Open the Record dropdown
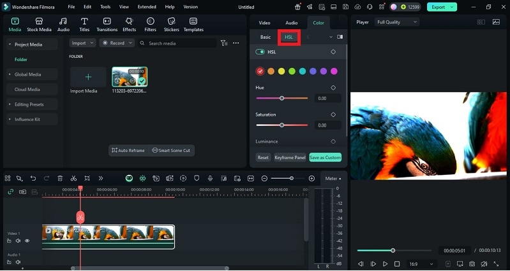Screen dimensions: 510x271 (x=117, y=43)
